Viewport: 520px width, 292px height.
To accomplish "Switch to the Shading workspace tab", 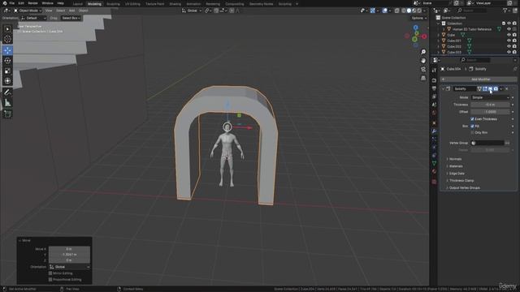I will (x=175, y=4).
